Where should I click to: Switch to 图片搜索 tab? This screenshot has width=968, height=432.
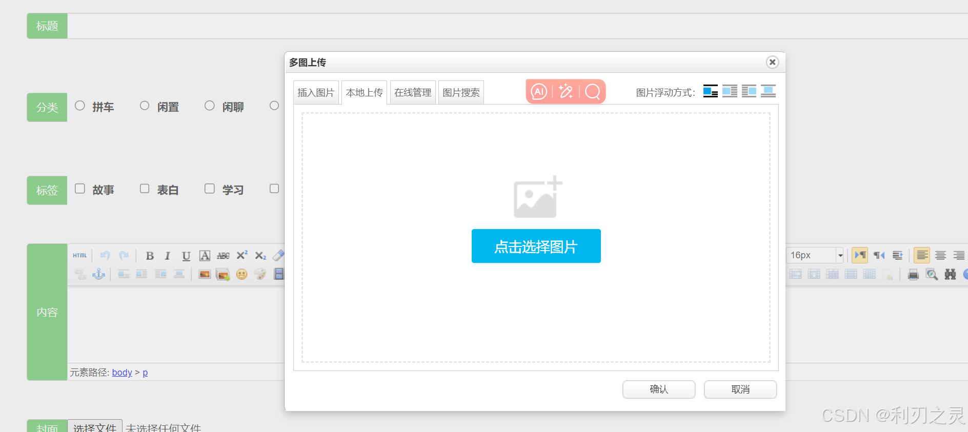tap(461, 93)
